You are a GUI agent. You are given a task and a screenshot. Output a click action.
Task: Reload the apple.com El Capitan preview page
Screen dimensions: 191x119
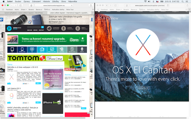click(x=168, y=5)
